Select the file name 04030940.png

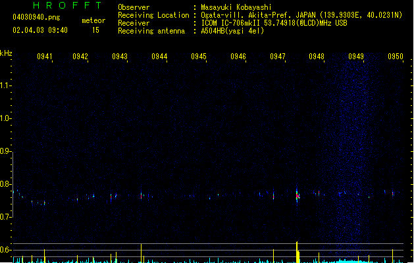(36, 17)
